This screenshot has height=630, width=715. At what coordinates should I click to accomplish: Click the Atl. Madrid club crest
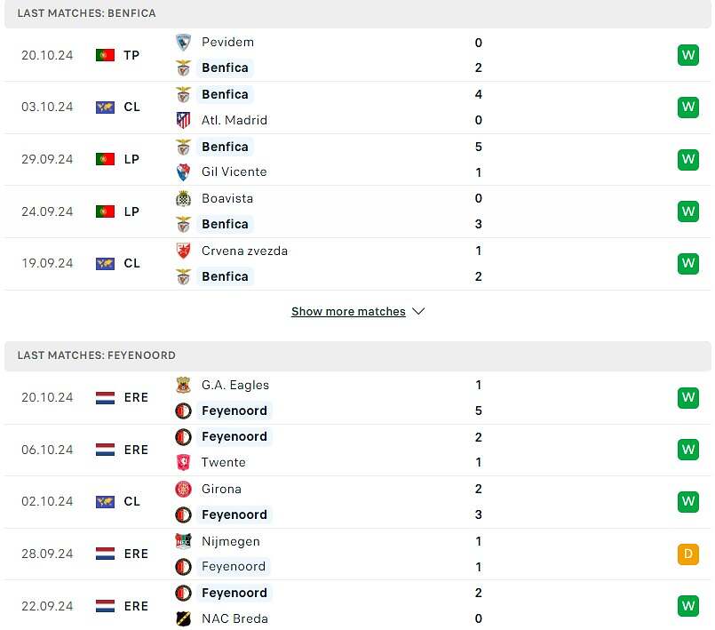click(x=183, y=121)
